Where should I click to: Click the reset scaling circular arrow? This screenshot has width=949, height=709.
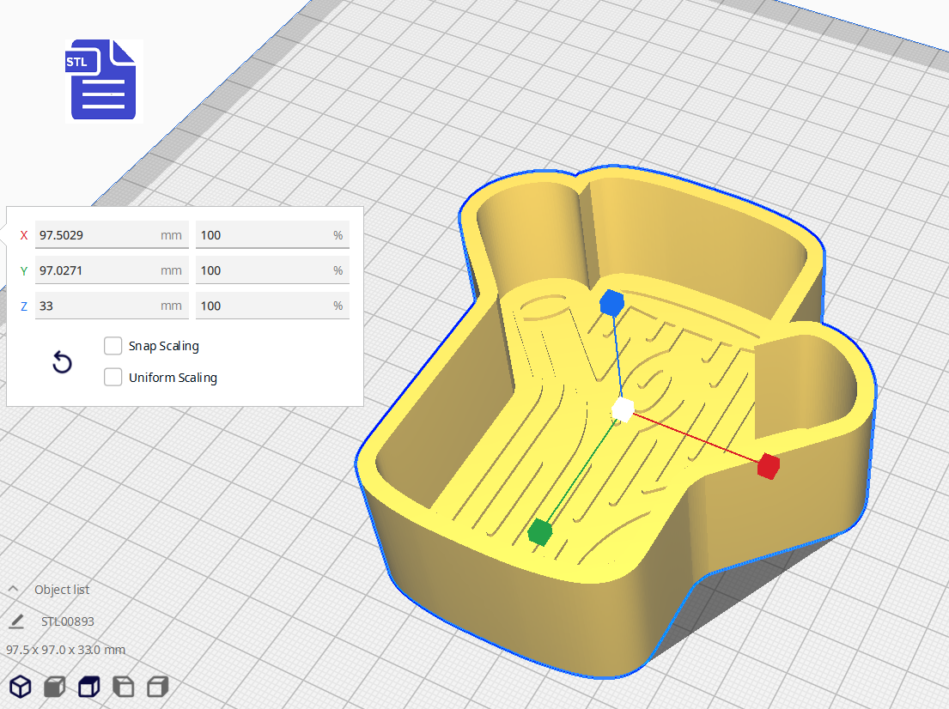click(62, 362)
